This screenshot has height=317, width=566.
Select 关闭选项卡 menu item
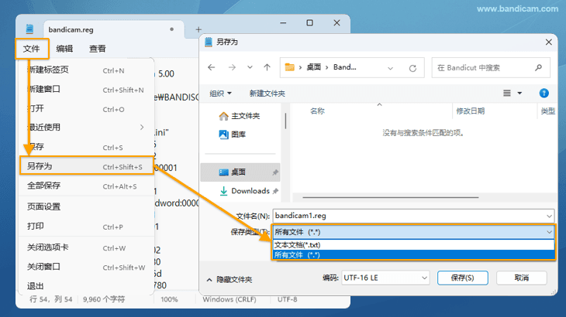click(x=86, y=247)
